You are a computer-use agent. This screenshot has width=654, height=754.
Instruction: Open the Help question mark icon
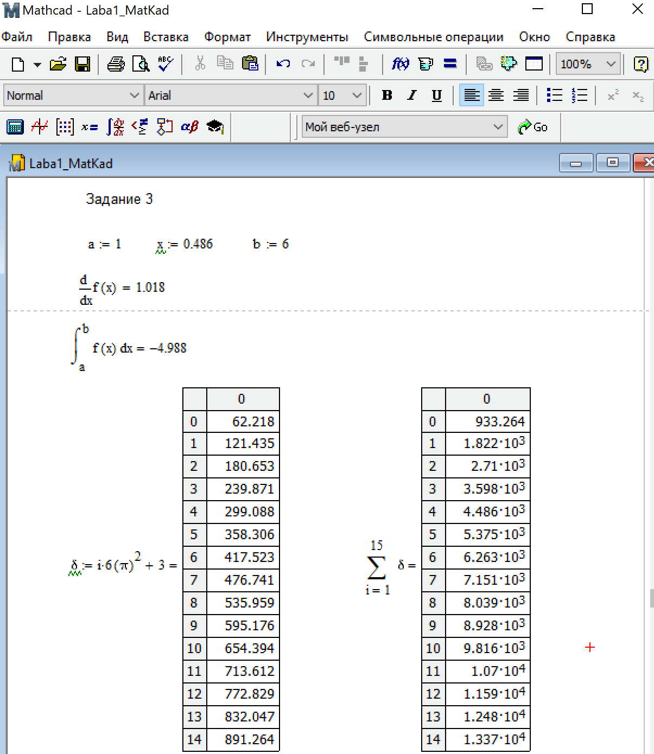point(640,64)
